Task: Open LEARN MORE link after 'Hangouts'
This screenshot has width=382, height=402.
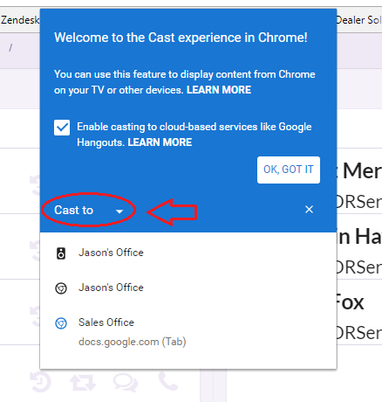Action: point(160,142)
